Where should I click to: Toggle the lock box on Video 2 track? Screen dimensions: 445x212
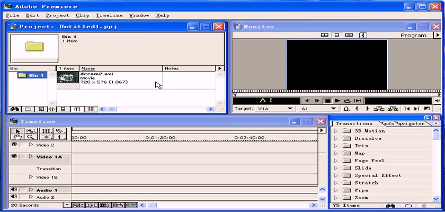(22, 145)
